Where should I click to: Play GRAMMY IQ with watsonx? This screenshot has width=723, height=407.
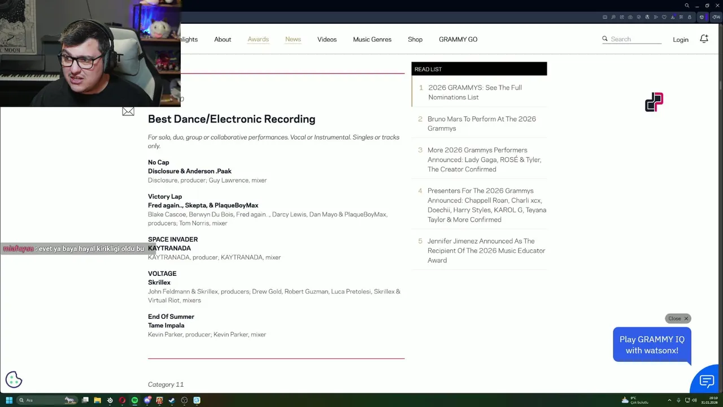(652, 345)
